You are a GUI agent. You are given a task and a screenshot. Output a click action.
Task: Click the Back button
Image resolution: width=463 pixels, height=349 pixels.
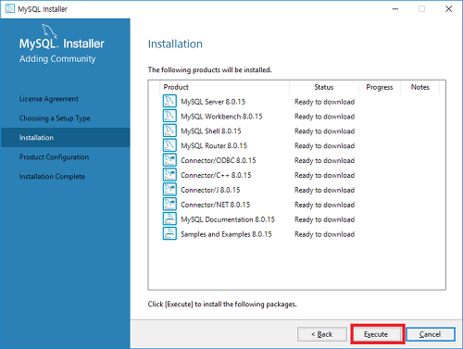[x=322, y=334]
